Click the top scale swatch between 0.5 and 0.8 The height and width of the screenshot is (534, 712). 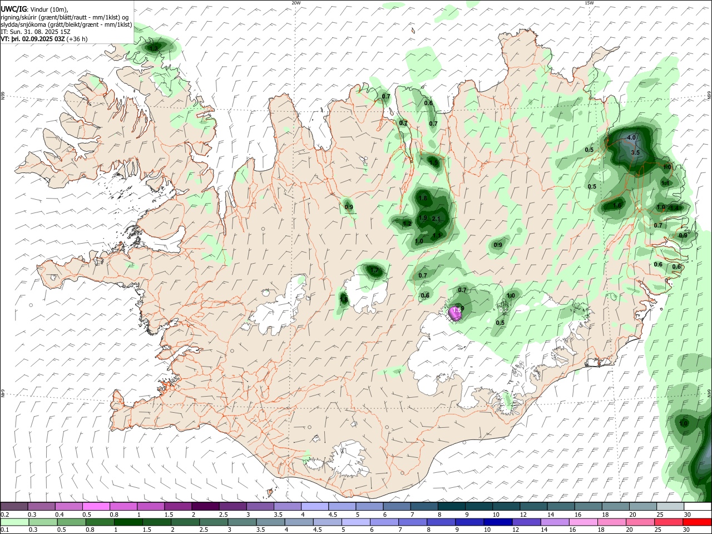(x=96, y=507)
